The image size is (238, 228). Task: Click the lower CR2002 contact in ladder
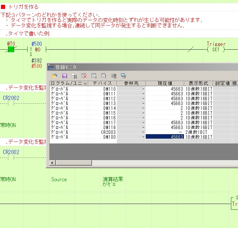pyautogui.click(x=11, y=158)
